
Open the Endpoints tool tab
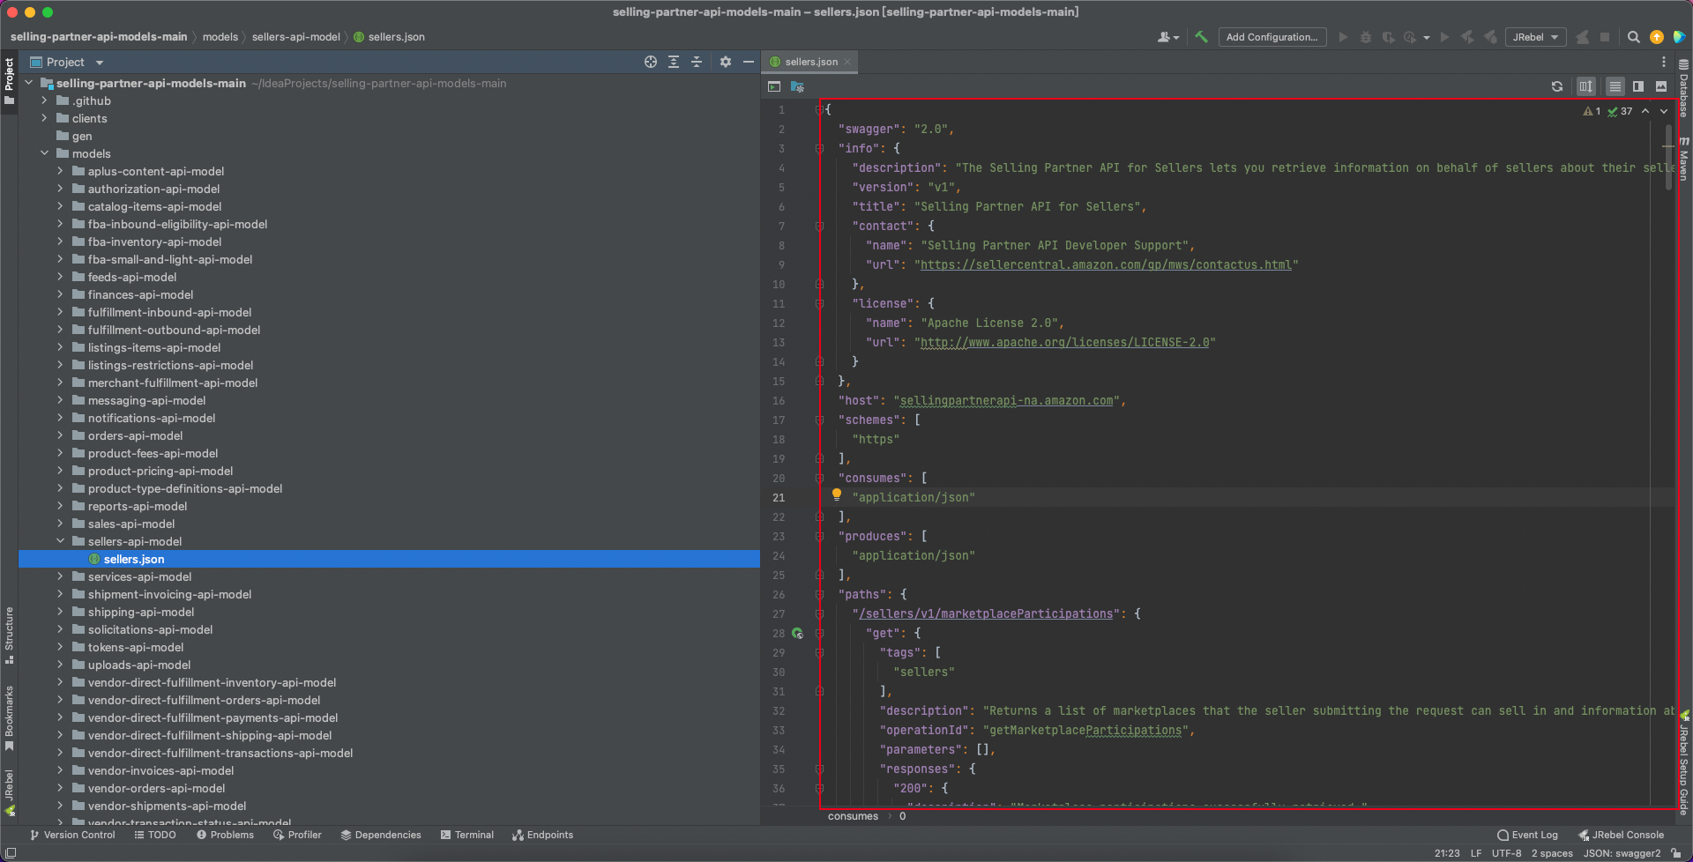[x=542, y=835]
